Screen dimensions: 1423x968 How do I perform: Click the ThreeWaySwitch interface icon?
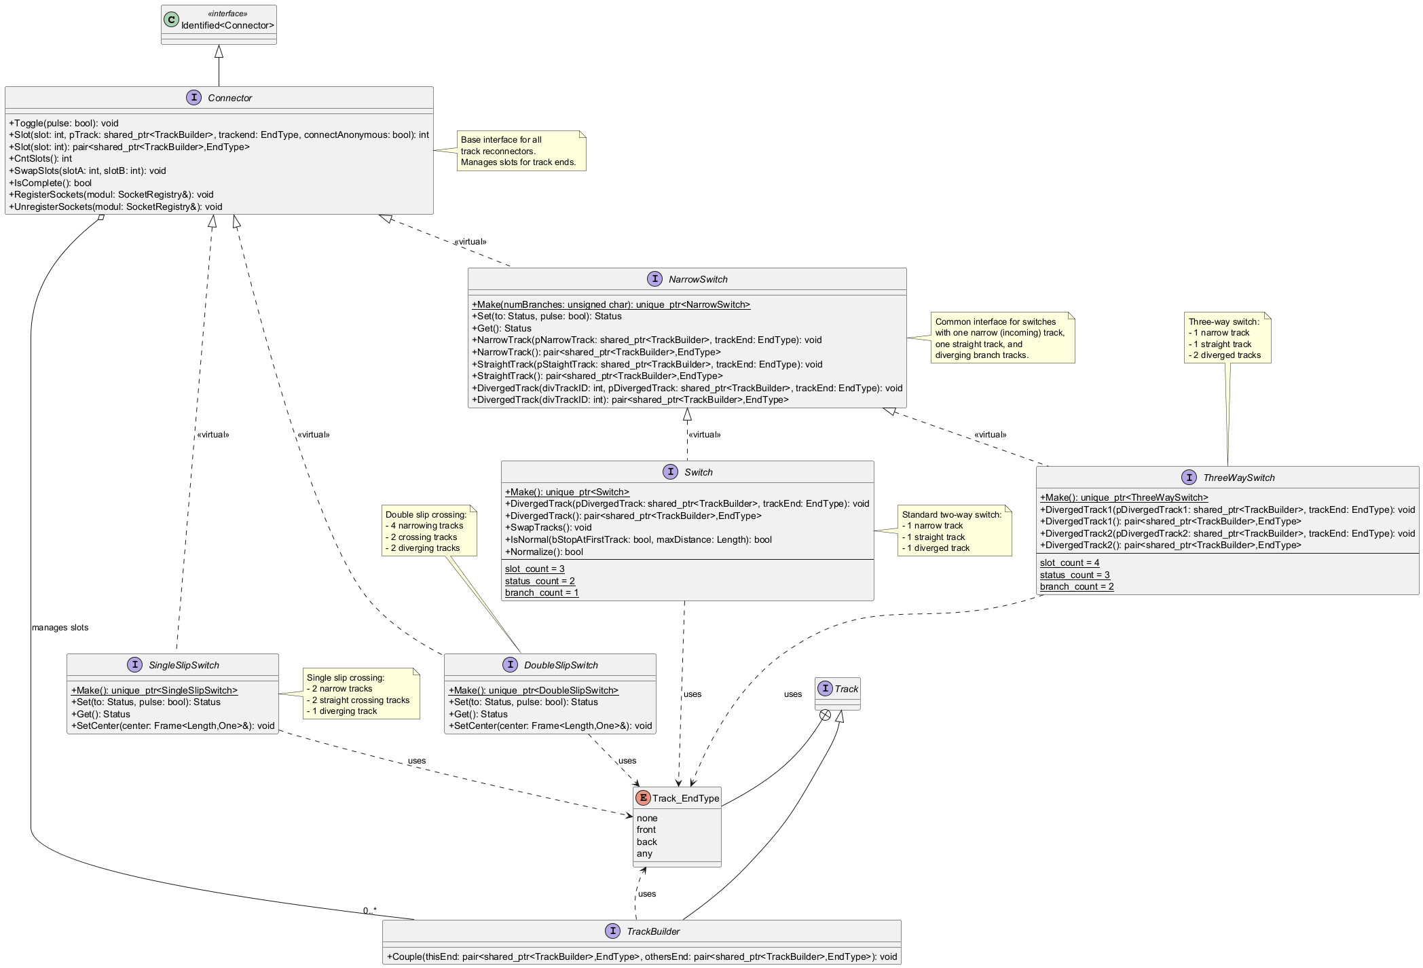coord(1189,478)
